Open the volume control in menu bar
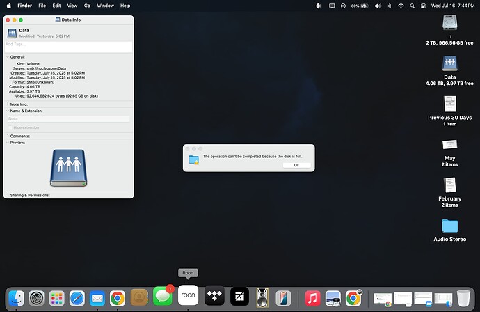This screenshot has height=312, width=480. 378,6
